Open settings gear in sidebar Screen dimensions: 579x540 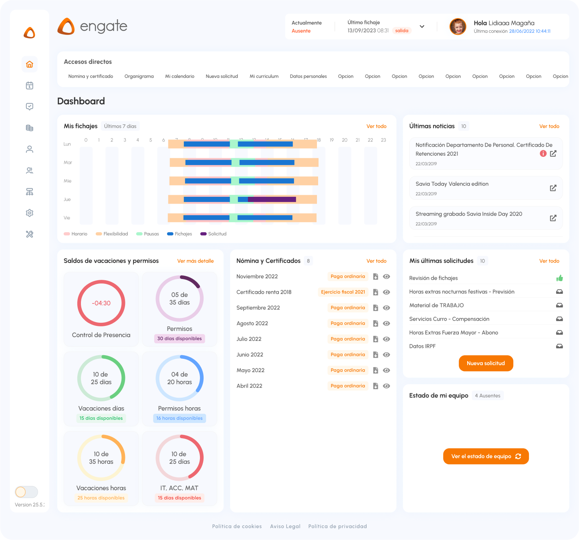tap(29, 213)
